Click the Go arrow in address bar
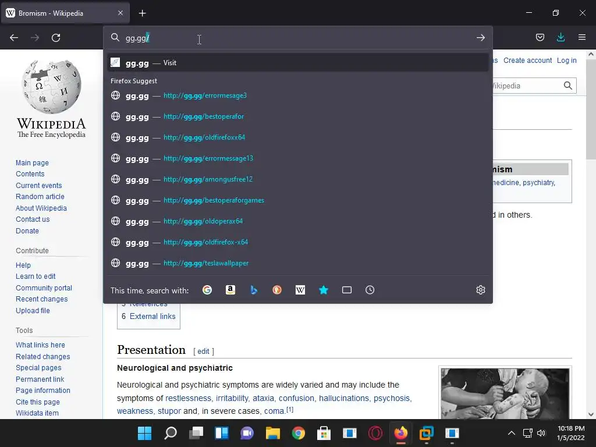Screen dimensions: 596x447 pos(480,38)
